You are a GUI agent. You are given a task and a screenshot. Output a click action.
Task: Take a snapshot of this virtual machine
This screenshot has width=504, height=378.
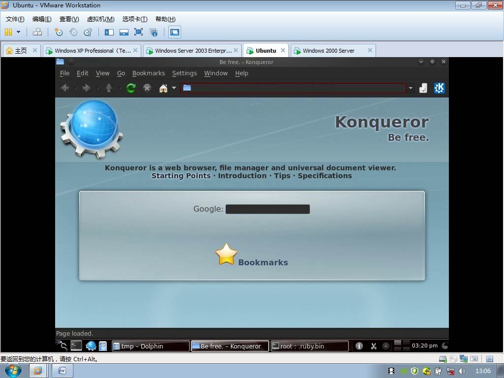point(59,32)
